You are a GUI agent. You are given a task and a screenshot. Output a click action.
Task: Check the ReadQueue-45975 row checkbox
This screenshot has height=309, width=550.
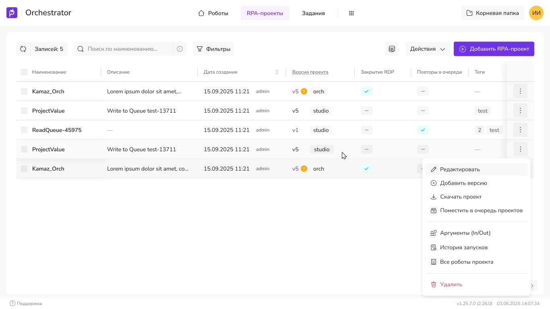click(24, 130)
